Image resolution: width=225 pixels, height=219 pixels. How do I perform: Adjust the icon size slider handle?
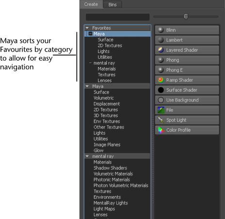pyautogui.click(x=186, y=17)
